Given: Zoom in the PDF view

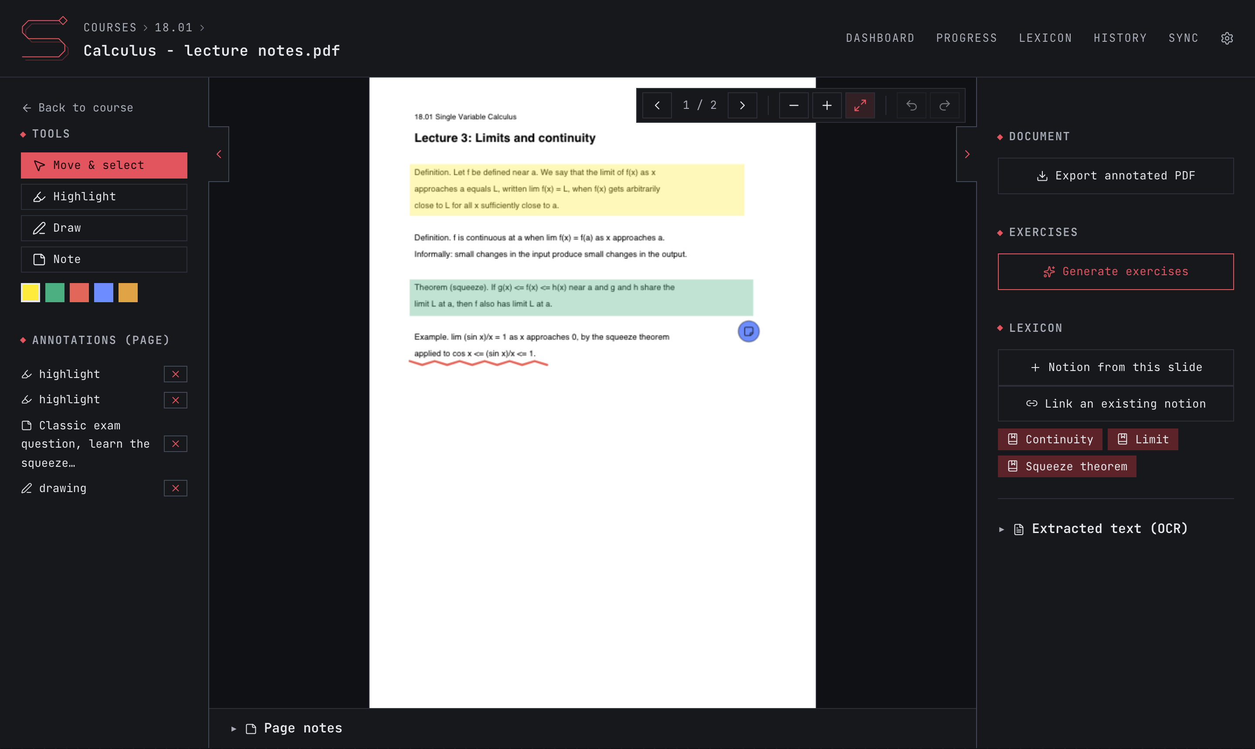Looking at the screenshot, I should 826,105.
